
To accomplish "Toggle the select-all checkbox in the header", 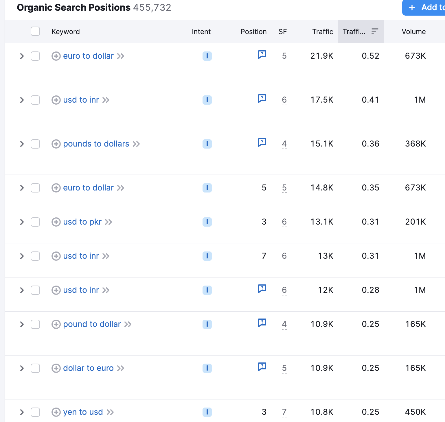I will [x=35, y=31].
